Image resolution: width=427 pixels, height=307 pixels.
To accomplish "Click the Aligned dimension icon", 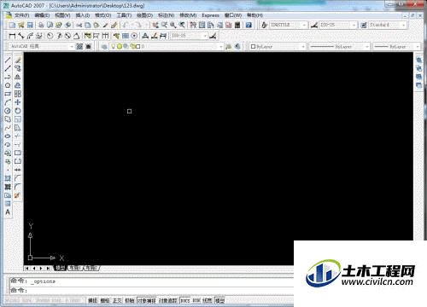I will click(x=21, y=36).
